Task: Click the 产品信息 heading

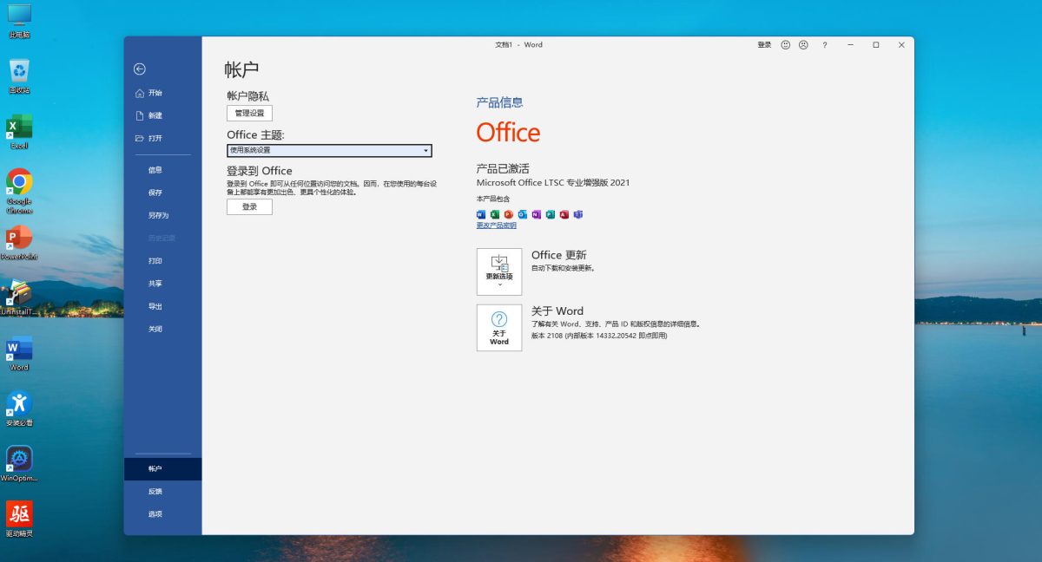Action: 499,102
